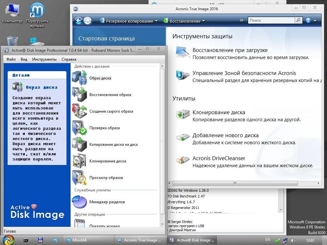
Task: Click Добавление нового диска link
Action: (x=225, y=135)
